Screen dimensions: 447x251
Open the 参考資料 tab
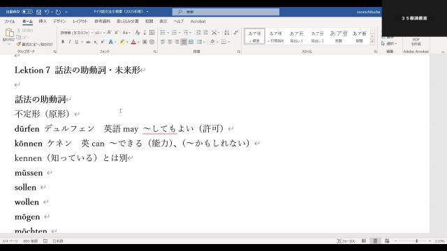(x=103, y=22)
